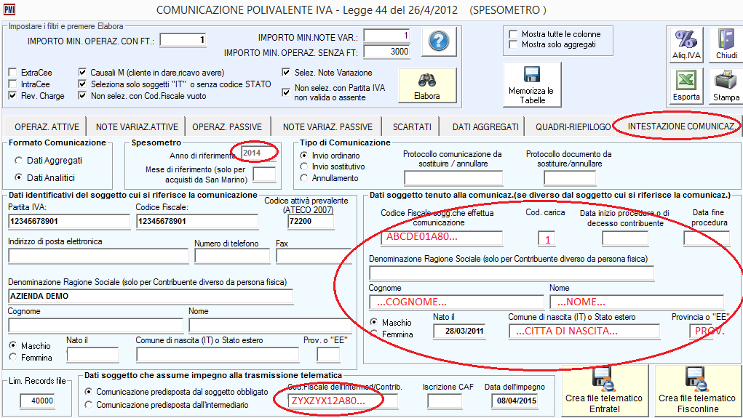Click IMPORTO MIN. OPERAZ. SENZA FT field
Screen dimensions: 743x418
tap(386, 52)
